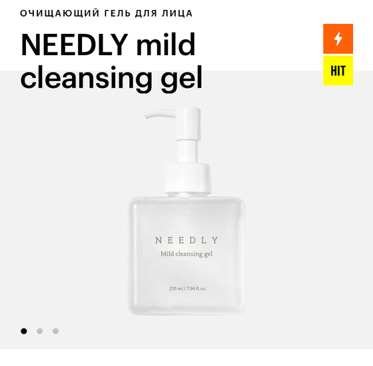The height and width of the screenshot is (366, 373).
Task: Click the narrow pump neck stem
Action: pyautogui.click(x=188, y=152)
